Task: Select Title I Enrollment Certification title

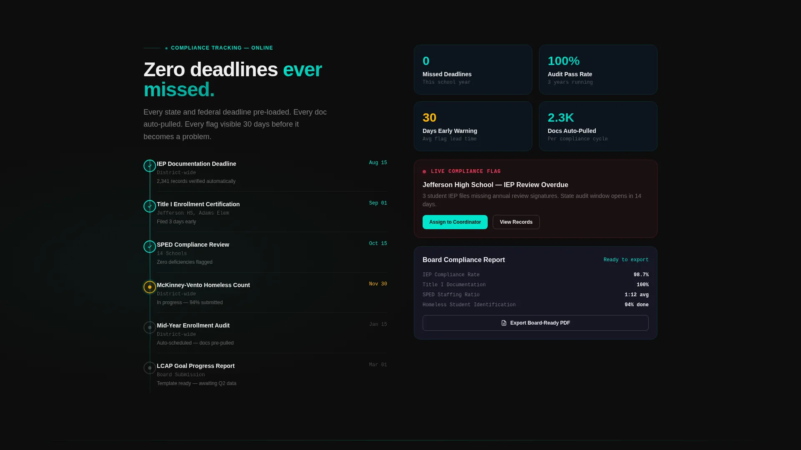Action: tap(198, 204)
